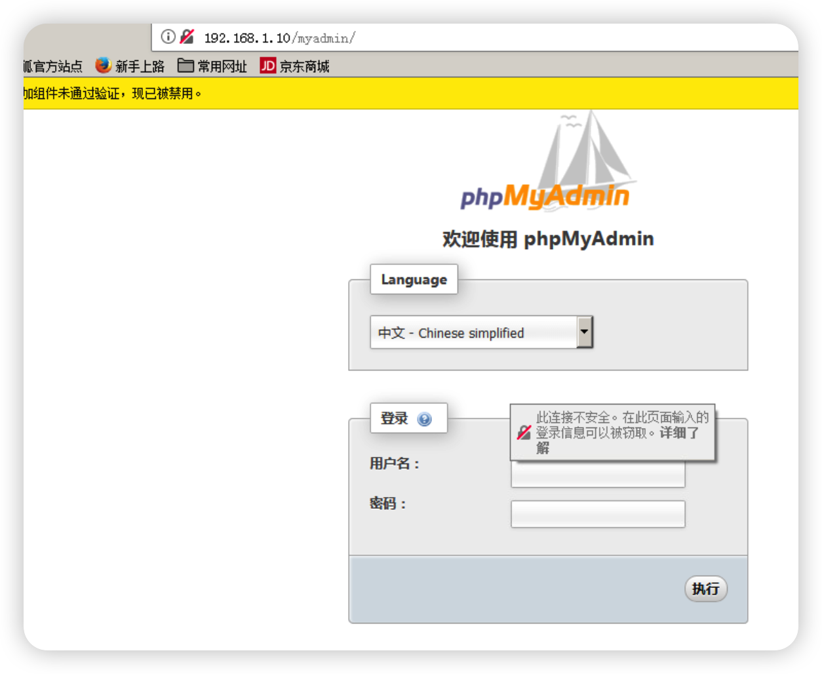Click the 欢迎使用 phpMyAdmin heading
Image resolution: width=822 pixels, height=674 pixels.
(548, 239)
